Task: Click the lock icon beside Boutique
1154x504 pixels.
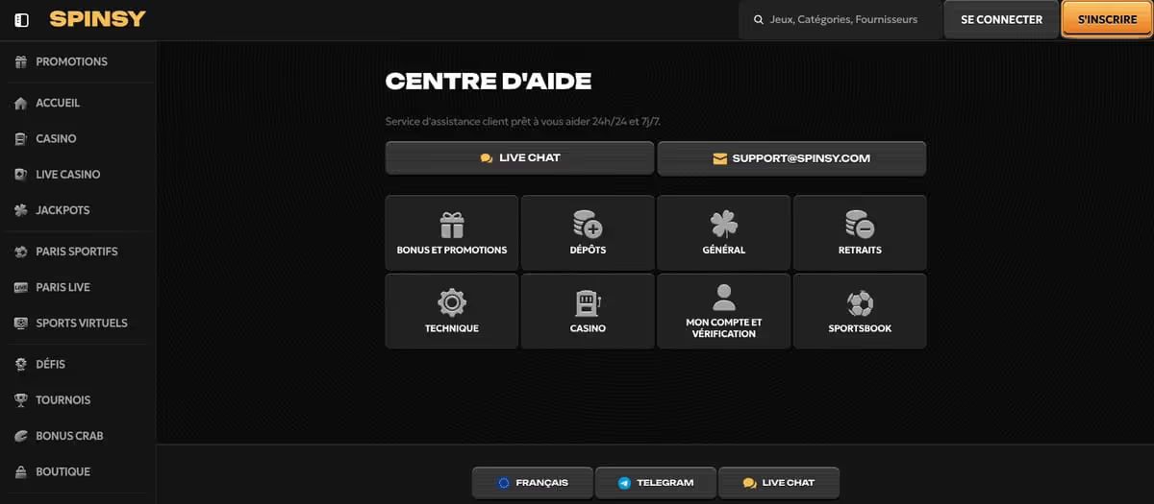Action: pyautogui.click(x=21, y=471)
